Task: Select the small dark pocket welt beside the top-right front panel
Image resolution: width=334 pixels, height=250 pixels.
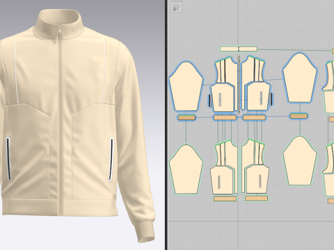Action: tap(271, 99)
